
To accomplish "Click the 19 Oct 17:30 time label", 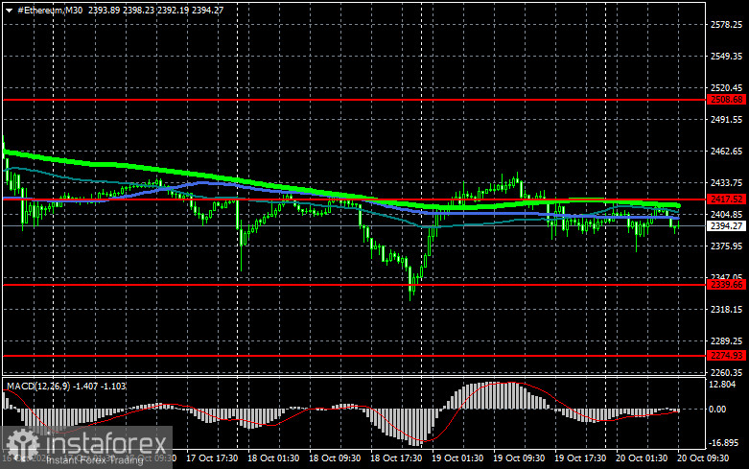I will [580, 458].
